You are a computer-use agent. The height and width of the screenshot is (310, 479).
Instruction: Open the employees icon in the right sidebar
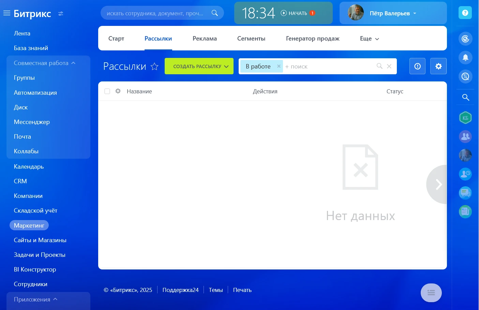click(x=465, y=136)
